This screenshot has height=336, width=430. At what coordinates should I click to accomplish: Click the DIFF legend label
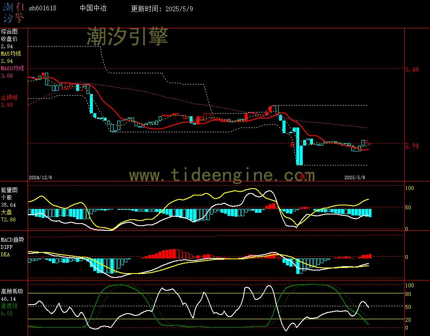pyautogui.click(x=6, y=247)
